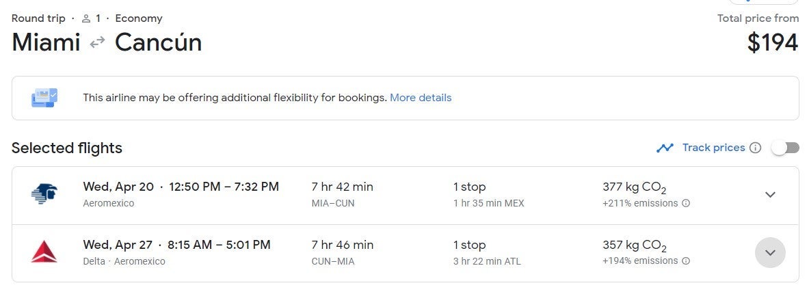Click the round-trip arrows between cities

click(x=98, y=42)
